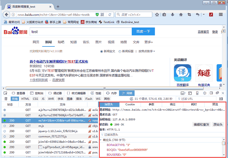
Task: Open the Cookie details tab
Action: point(130,104)
